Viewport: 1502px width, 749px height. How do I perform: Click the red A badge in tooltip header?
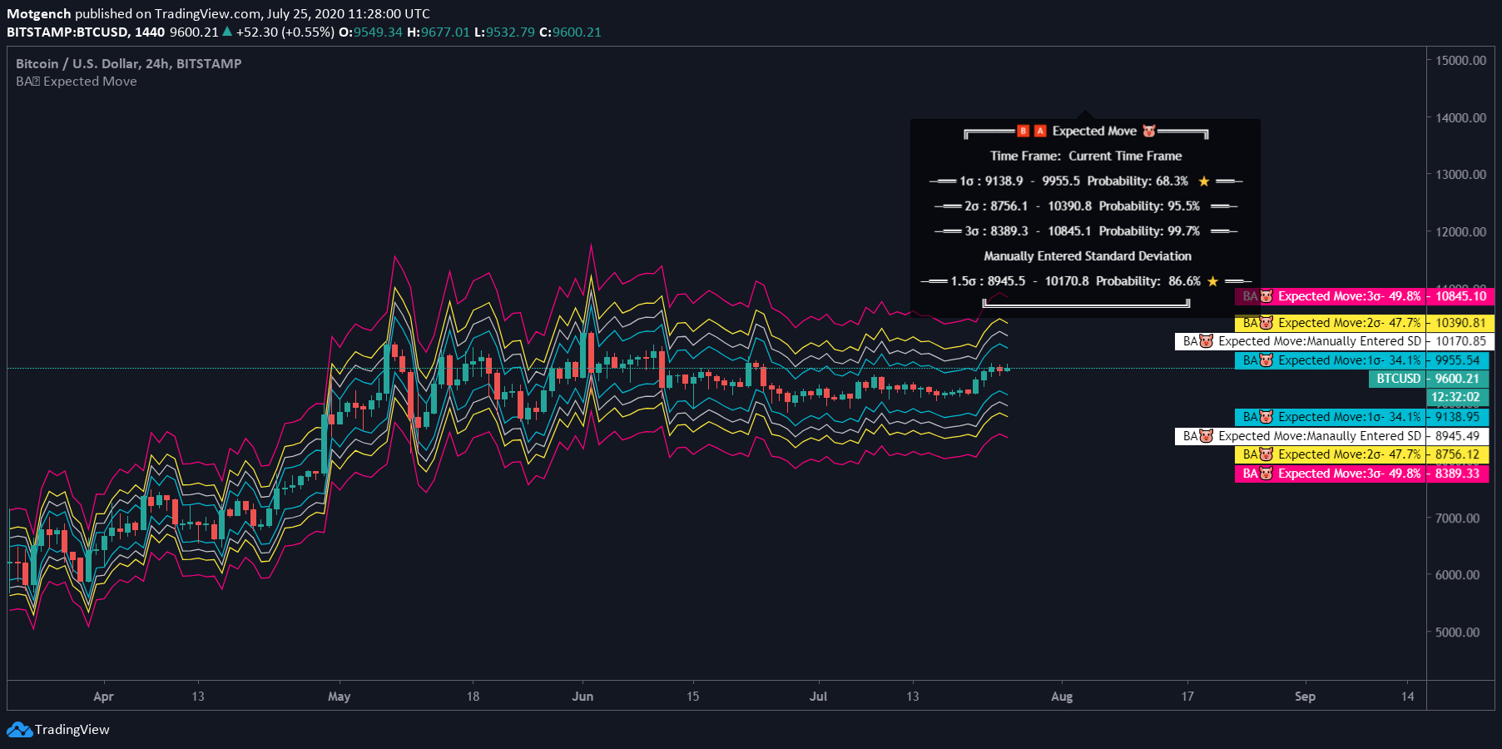pyautogui.click(x=1040, y=131)
